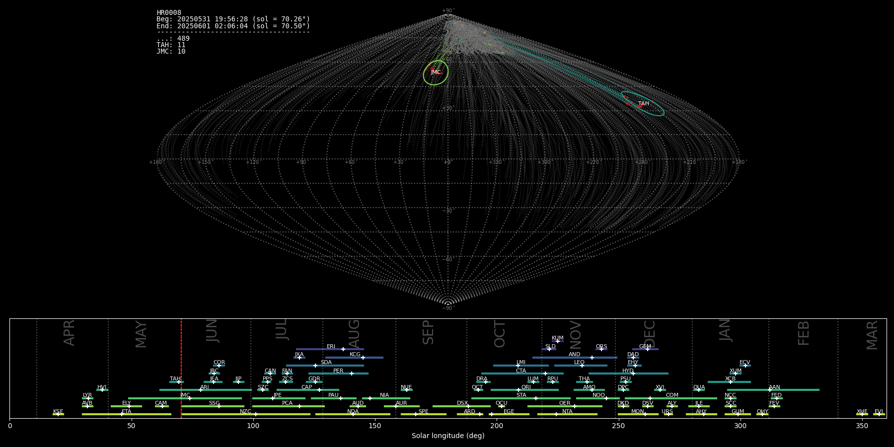The width and height of the screenshot is (894, 447).
Task: Click the KCG shower bar in timeline
Action: pos(354,357)
